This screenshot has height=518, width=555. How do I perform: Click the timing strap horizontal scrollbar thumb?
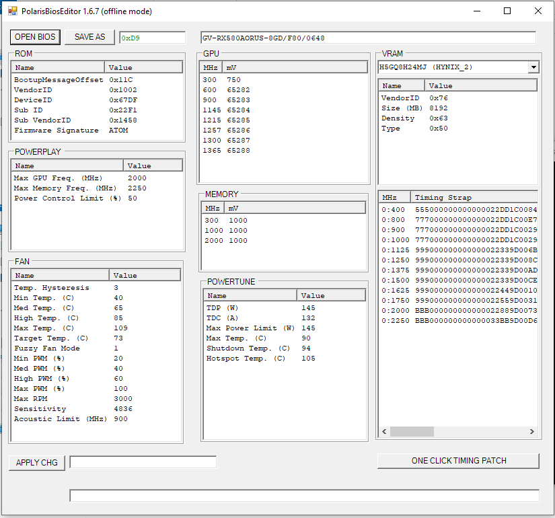pos(412,431)
